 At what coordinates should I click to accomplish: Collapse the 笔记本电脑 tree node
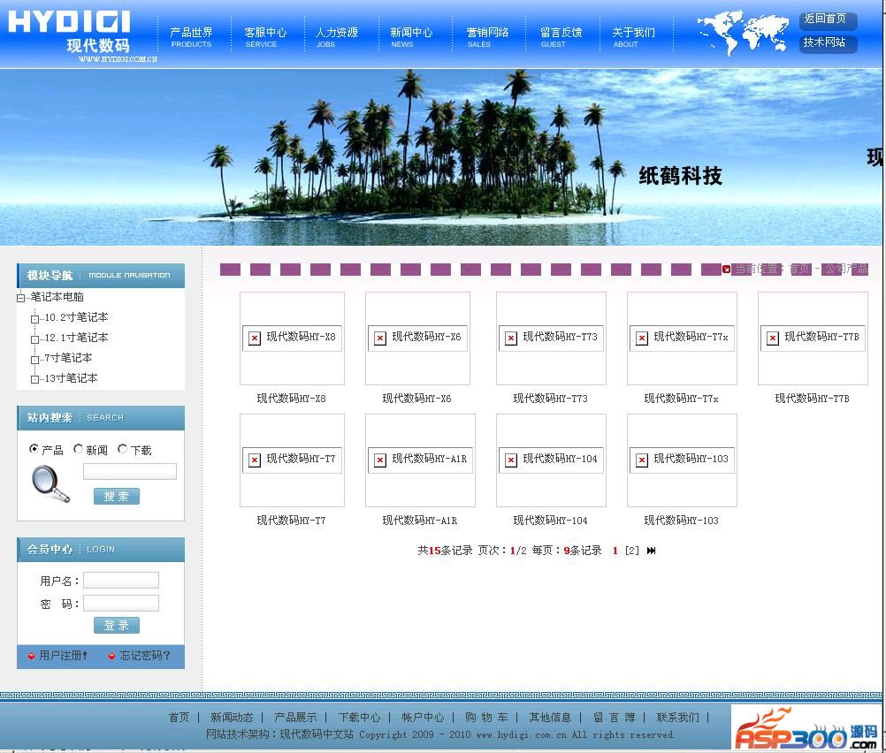tap(21, 298)
